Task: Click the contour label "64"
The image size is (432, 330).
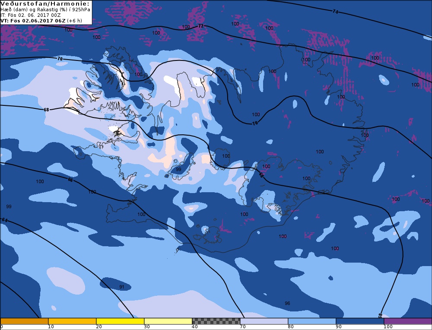Action: tap(5, 220)
